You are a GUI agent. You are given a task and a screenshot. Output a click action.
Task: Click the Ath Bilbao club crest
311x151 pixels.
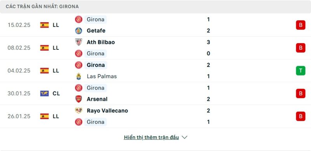[x=79, y=42]
